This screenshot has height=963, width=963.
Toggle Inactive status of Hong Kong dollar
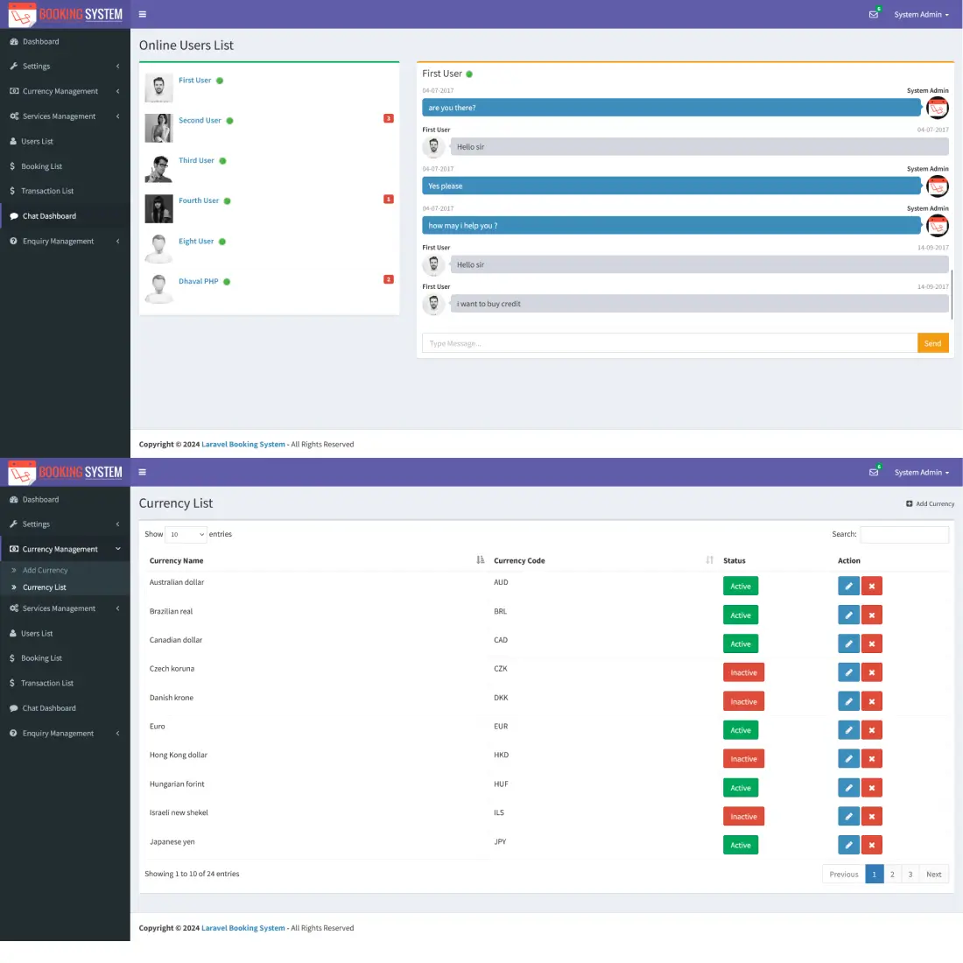point(743,758)
